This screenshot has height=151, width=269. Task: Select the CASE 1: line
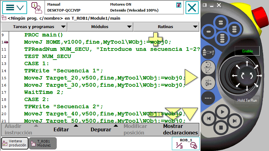[x=36, y=64]
